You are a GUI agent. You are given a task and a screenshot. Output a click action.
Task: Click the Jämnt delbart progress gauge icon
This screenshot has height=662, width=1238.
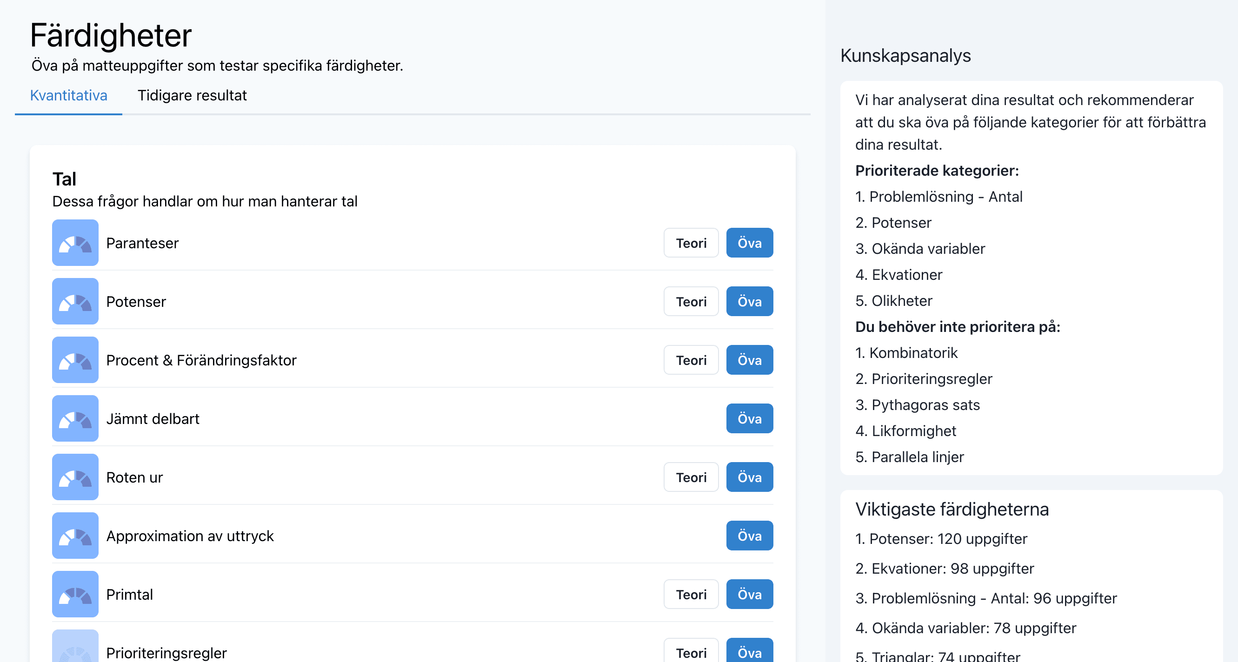click(75, 418)
